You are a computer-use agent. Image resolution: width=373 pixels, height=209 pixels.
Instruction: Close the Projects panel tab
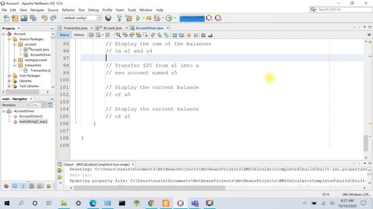19,28
